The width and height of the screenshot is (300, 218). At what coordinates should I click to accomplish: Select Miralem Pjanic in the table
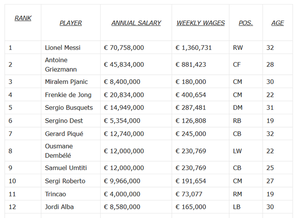click(66, 82)
